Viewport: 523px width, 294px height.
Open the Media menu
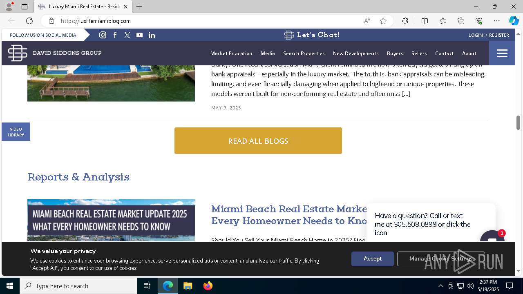(268, 53)
